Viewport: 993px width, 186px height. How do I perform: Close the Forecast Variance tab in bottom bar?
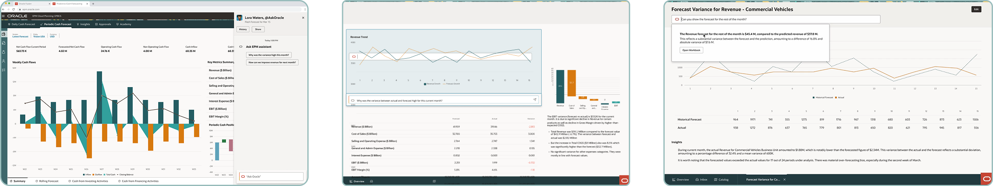coord(784,180)
